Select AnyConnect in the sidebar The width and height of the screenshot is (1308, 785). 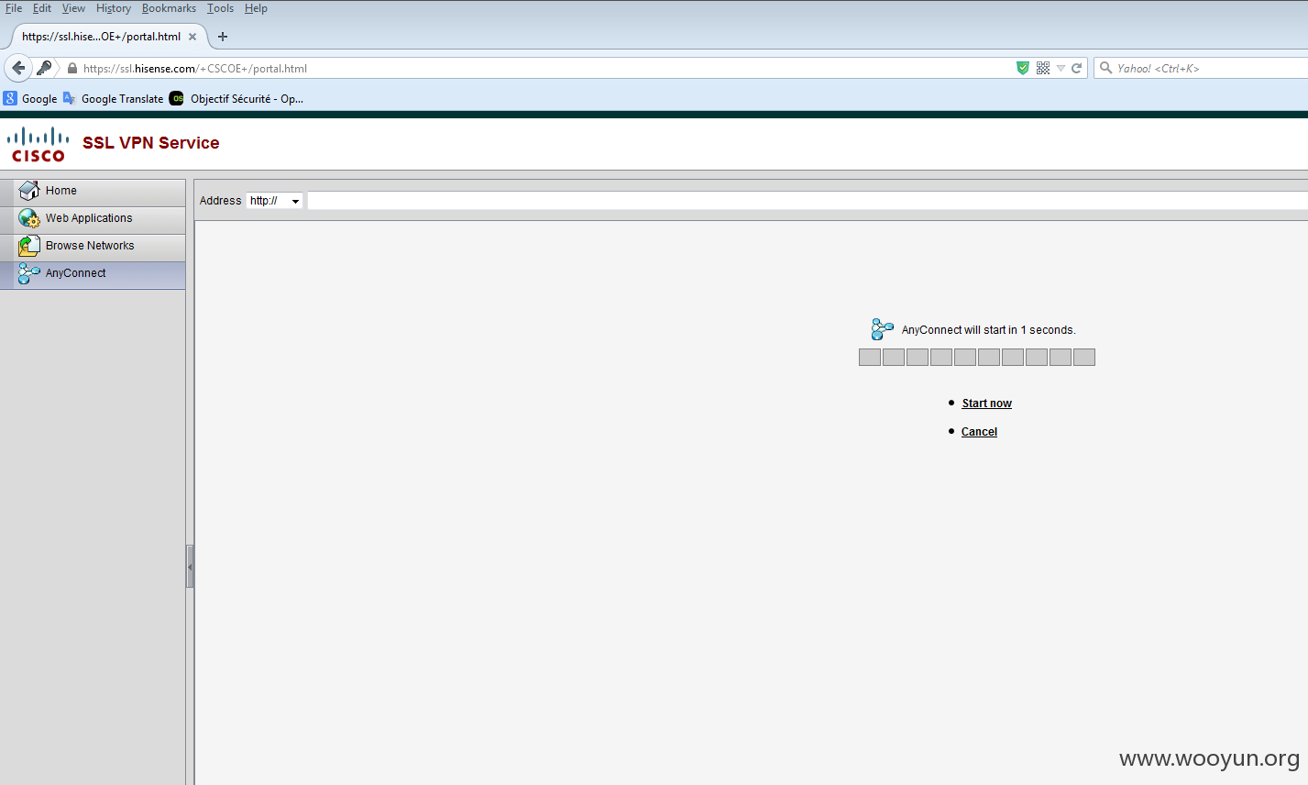93,275
